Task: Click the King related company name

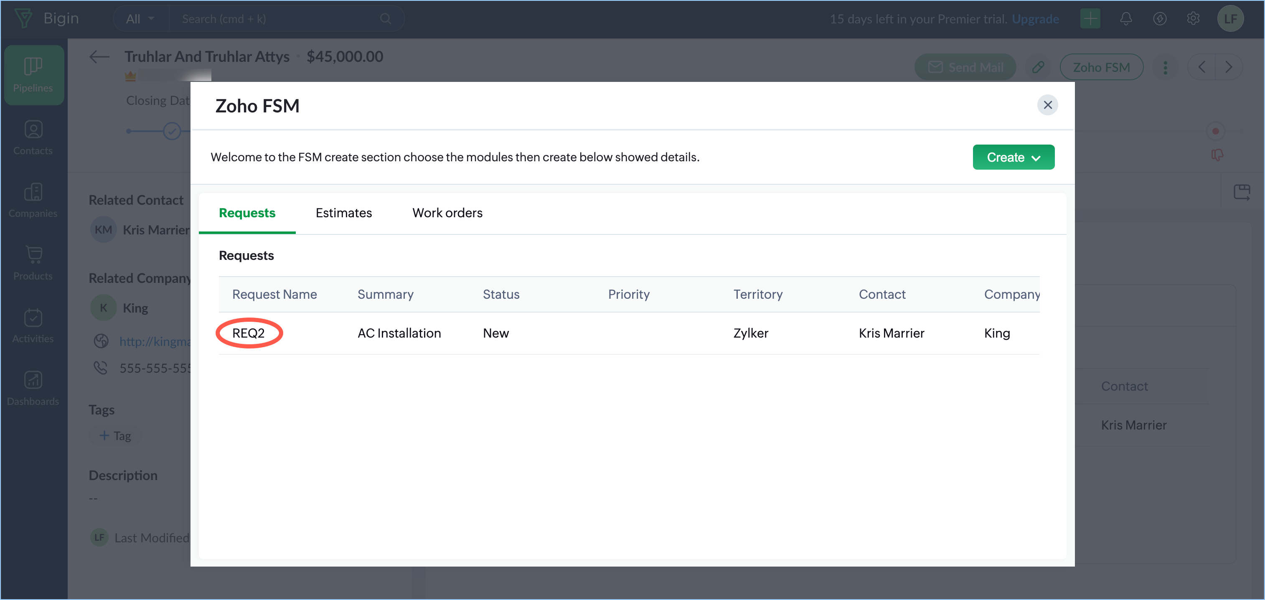Action: (135, 308)
